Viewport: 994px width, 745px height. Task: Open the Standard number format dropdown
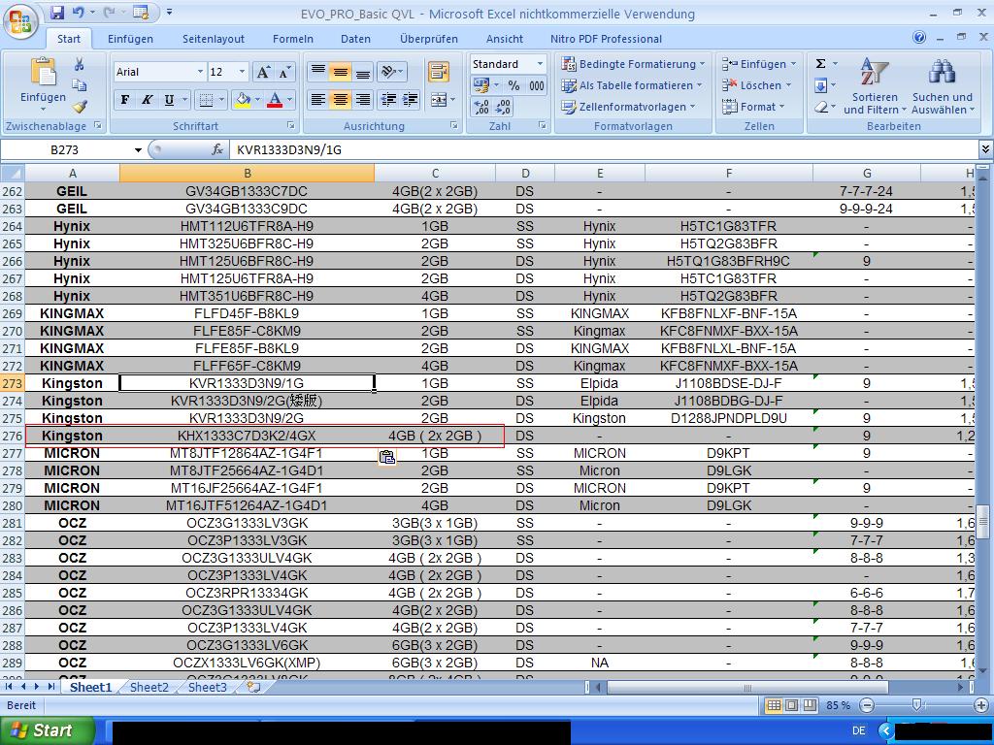click(x=540, y=64)
